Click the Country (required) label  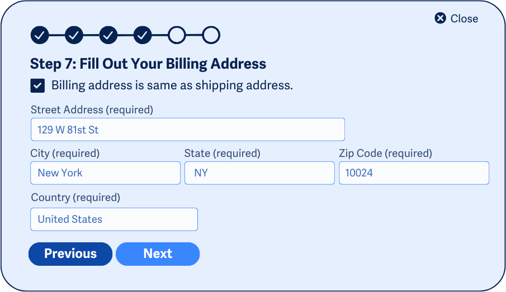[75, 198]
